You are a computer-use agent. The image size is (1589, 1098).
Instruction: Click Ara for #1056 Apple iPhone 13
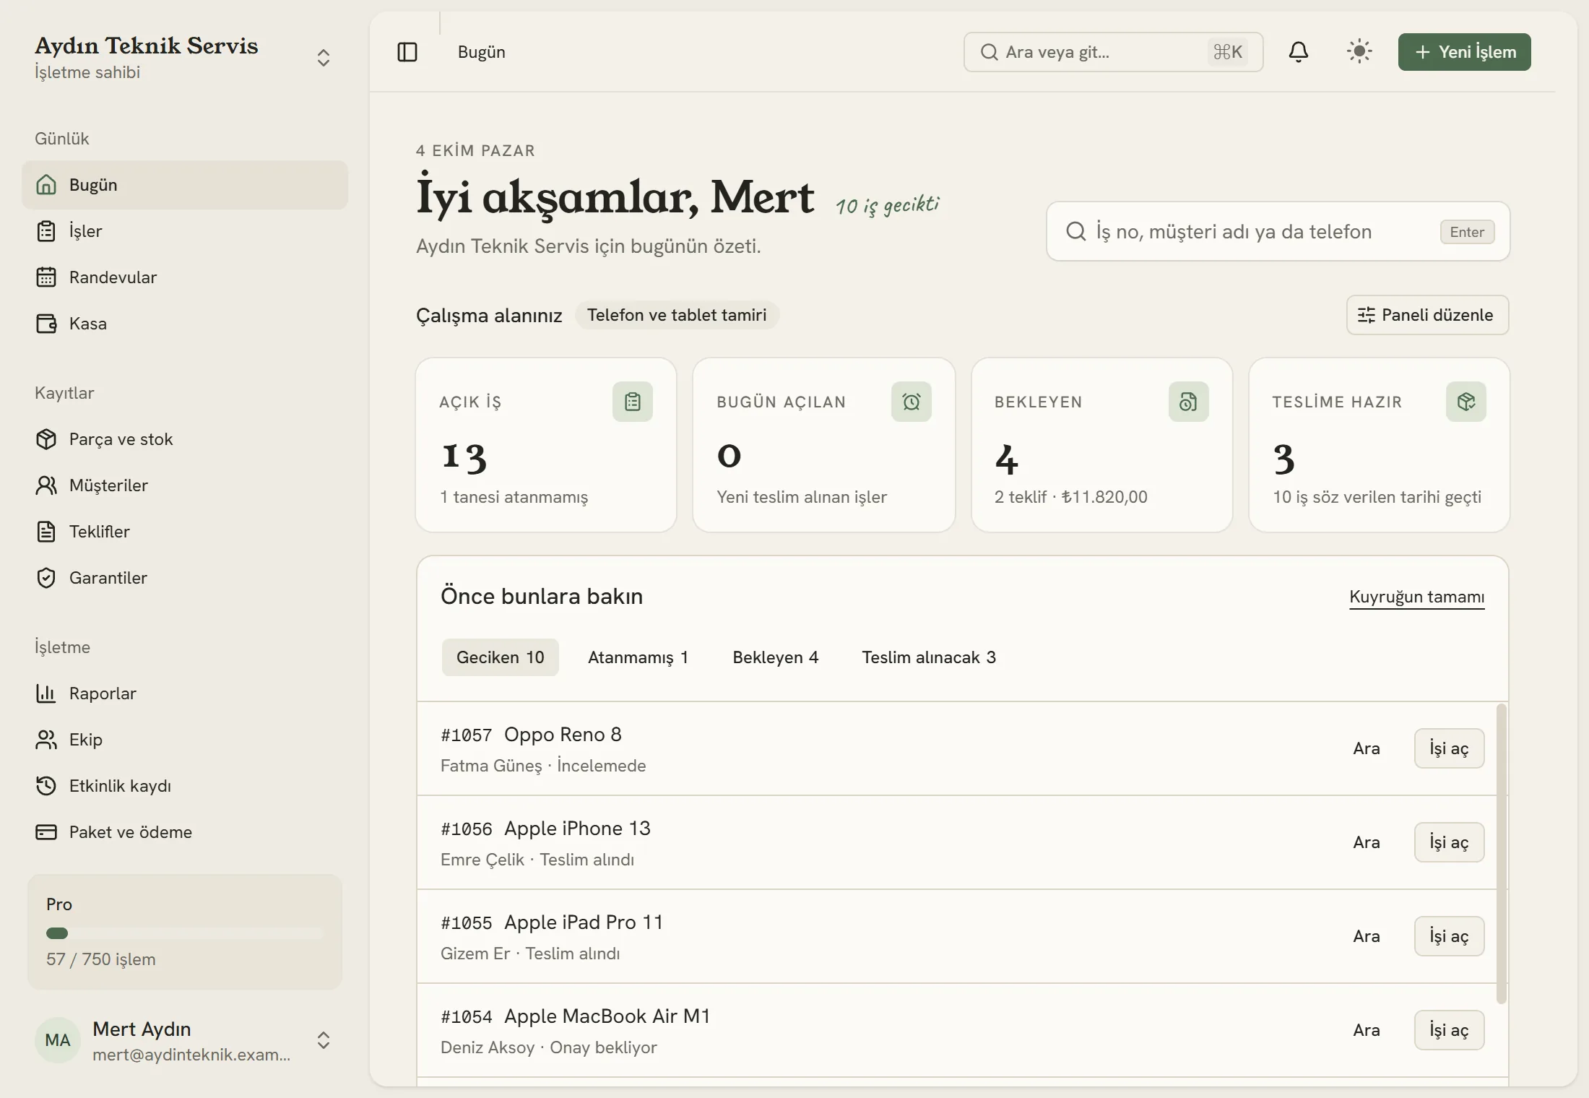(x=1367, y=842)
